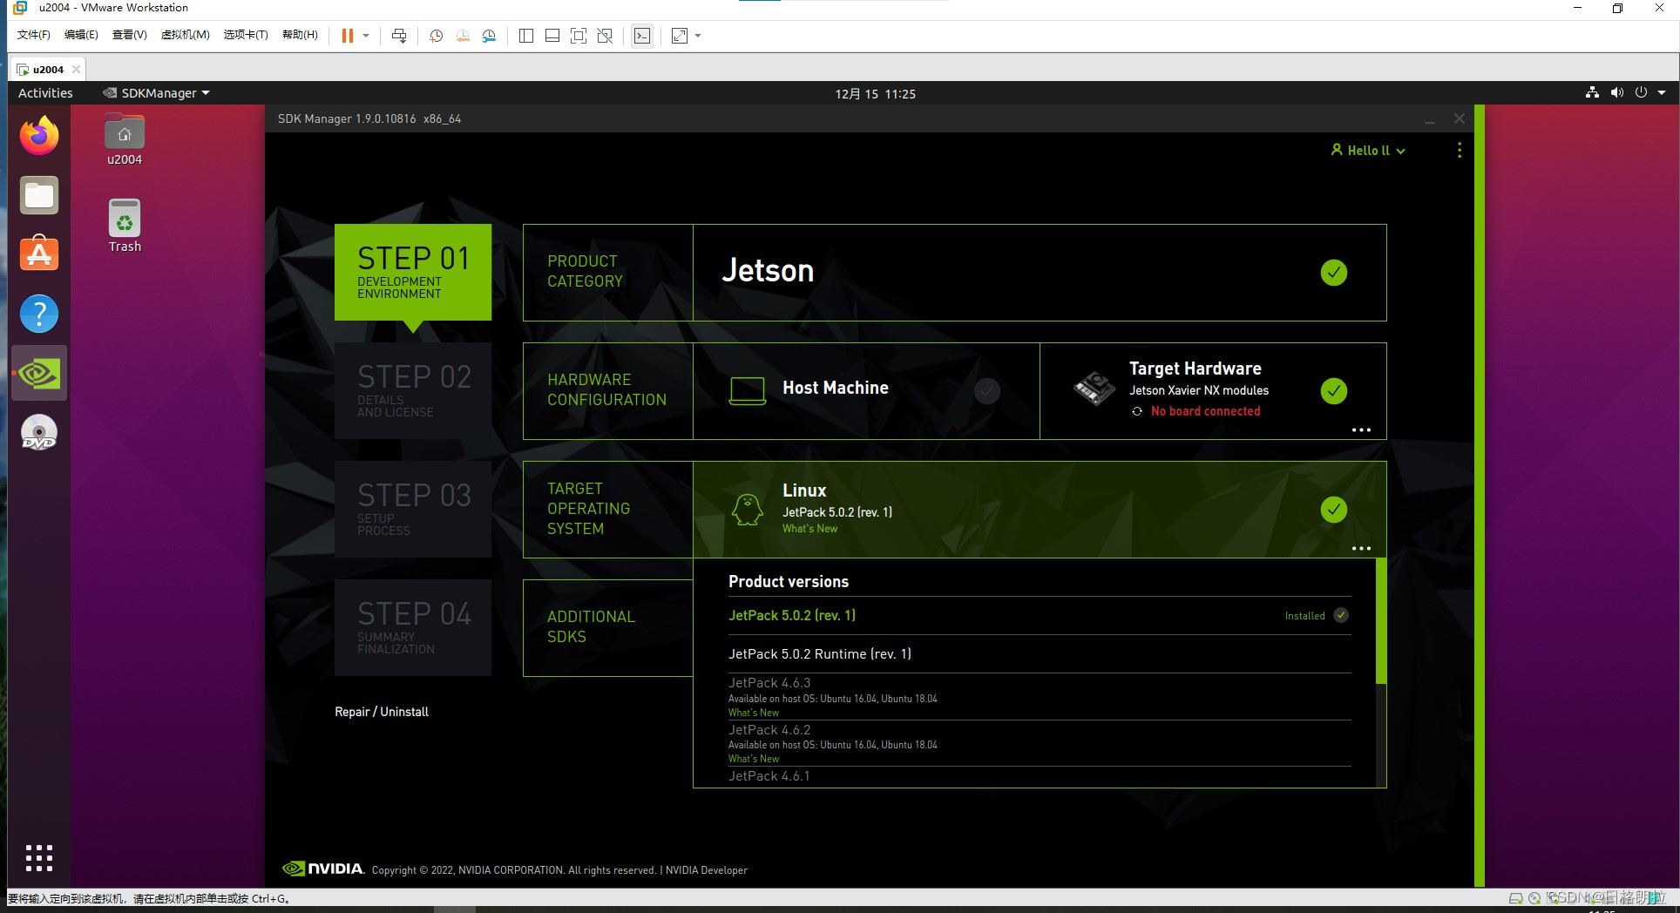
Task: Select STEP 02 Details and License
Action: point(413,391)
